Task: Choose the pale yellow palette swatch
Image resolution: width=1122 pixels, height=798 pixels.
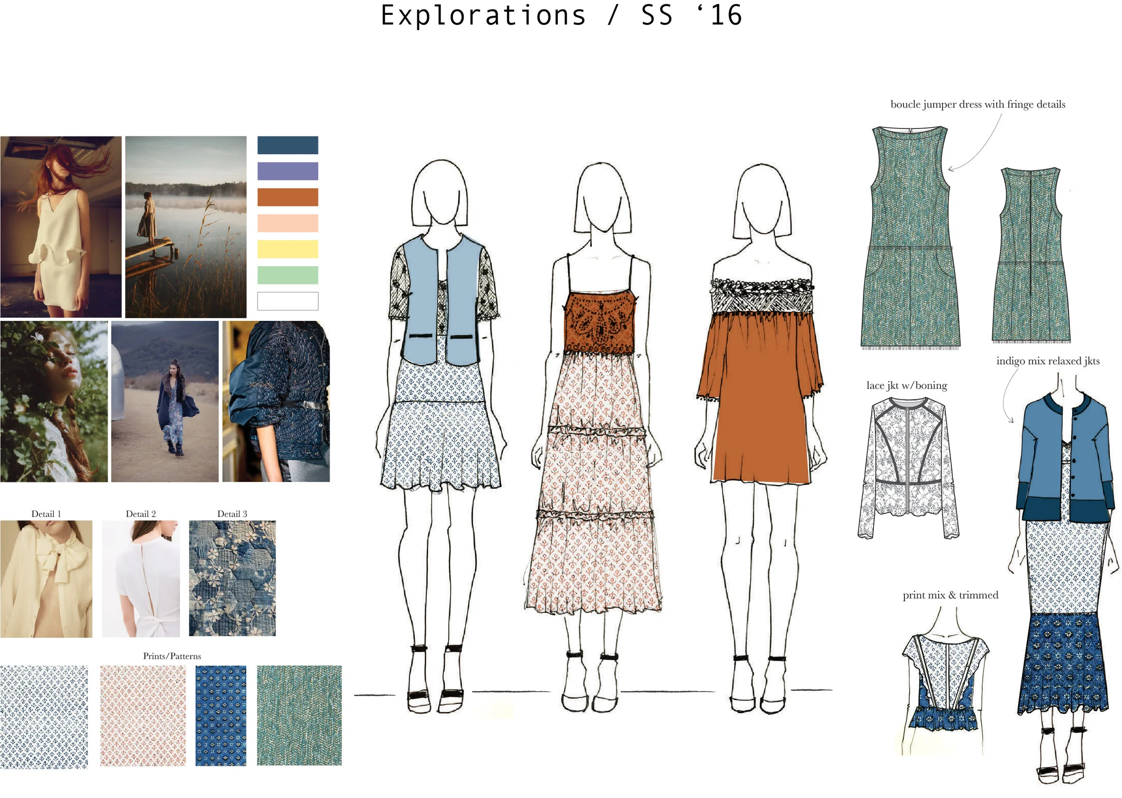Action: [x=287, y=249]
